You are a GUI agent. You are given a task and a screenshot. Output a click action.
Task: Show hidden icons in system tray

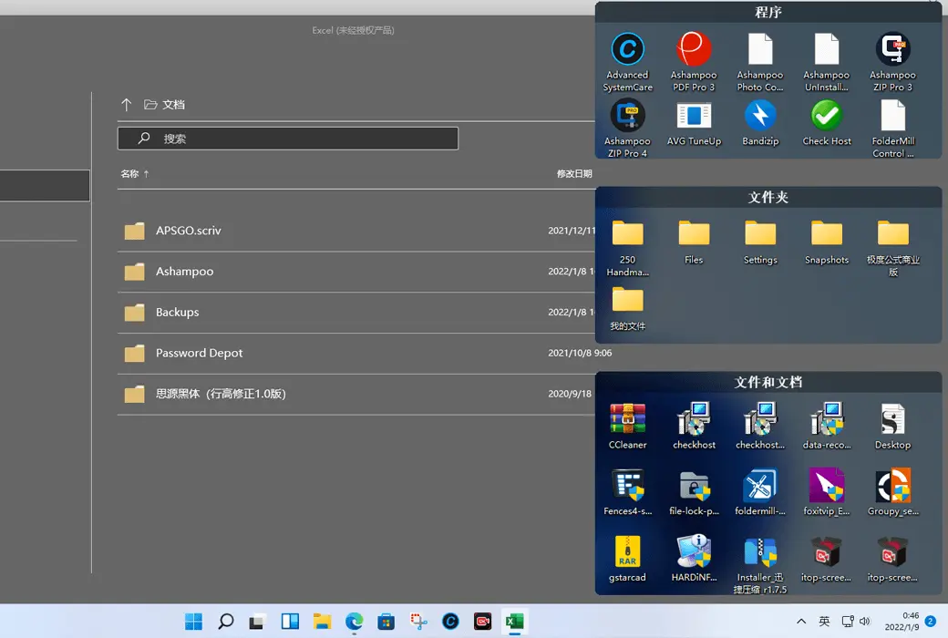pos(801,621)
